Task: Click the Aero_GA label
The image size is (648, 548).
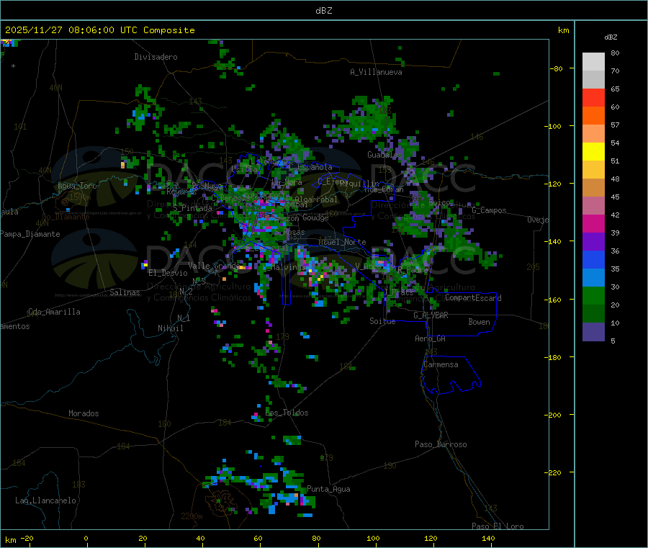Action: pos(431,338)
